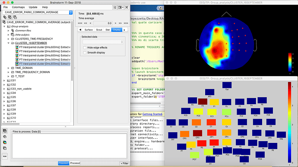
Task: Expand the T_TEST folder
Action: pyautogui.click(x=8, y=76)
